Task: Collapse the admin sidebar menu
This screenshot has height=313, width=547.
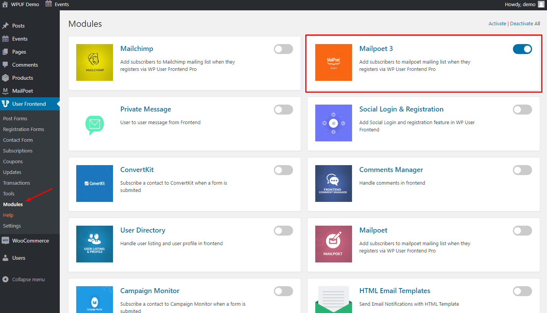Action: pyautogui.click(x=5, y=279)
